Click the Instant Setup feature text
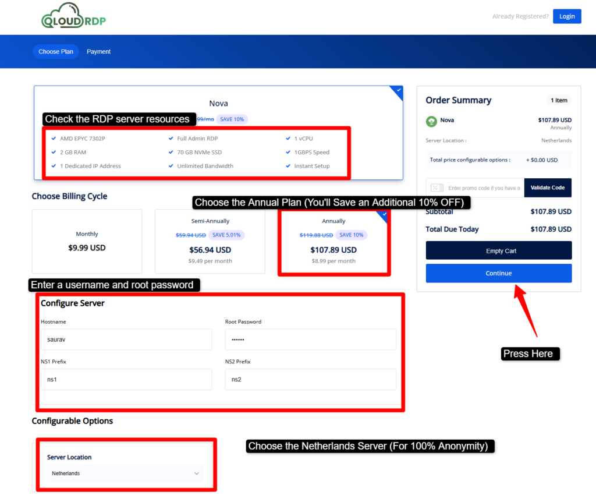Image resolution: width=596 pixels, height=495 pixels. [x=312, y=166]
